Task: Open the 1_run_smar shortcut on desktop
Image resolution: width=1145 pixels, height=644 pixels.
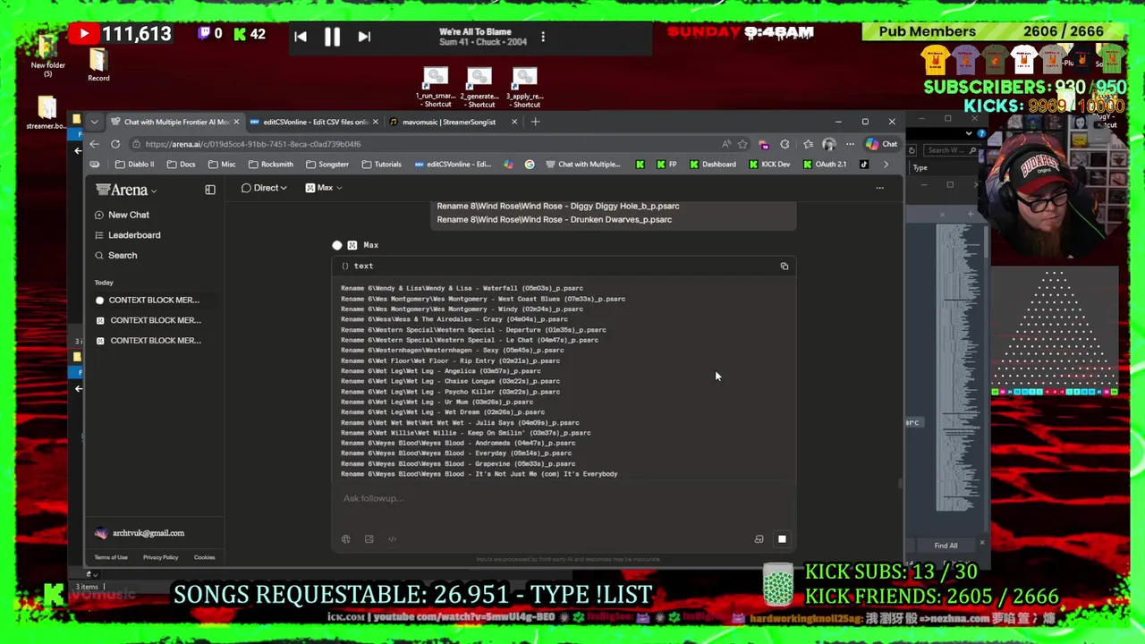Action: (436, 88)
